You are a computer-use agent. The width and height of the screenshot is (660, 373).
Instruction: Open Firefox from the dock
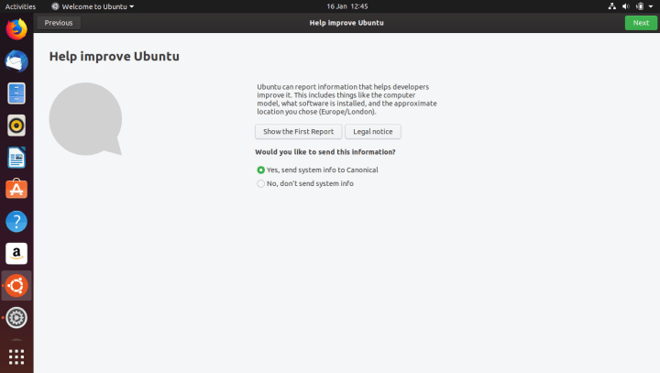[16, 29]
